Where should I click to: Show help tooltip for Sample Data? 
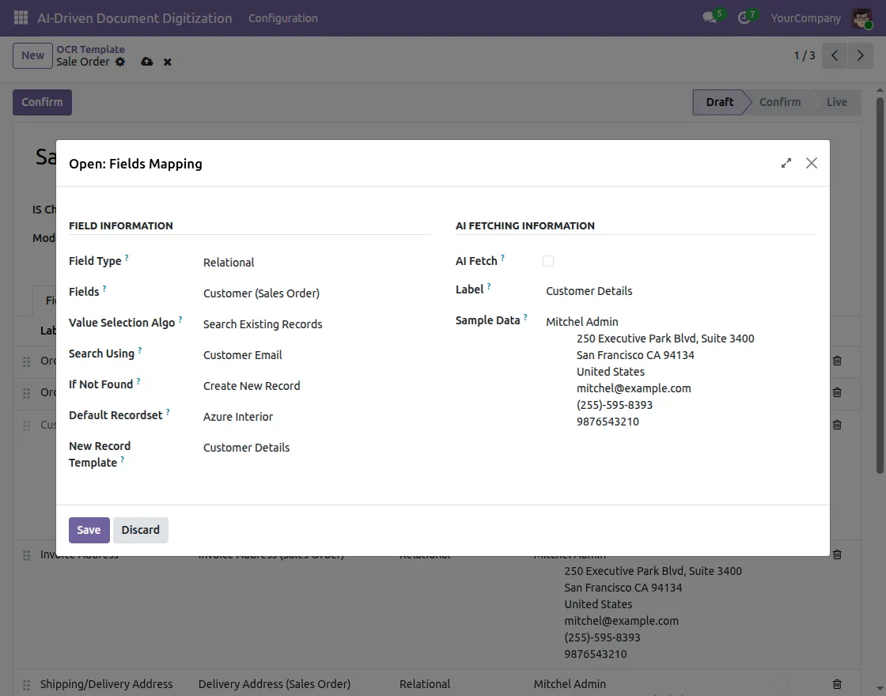[x=525, y=317]
